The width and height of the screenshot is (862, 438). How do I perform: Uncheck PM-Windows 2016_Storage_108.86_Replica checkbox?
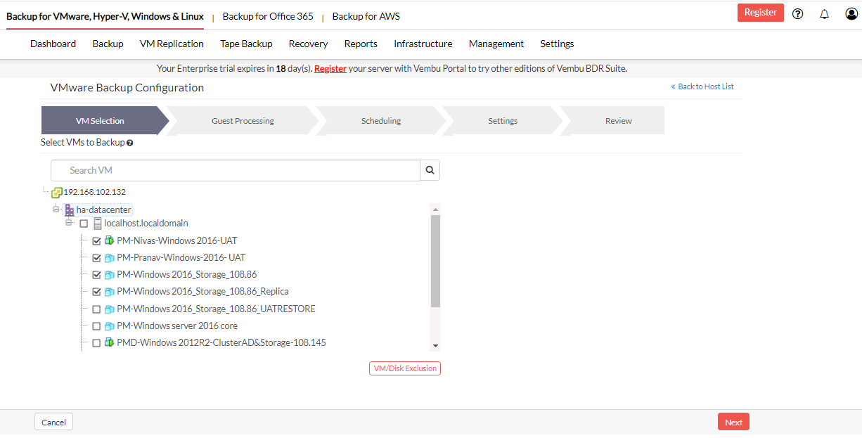(97, 291)
